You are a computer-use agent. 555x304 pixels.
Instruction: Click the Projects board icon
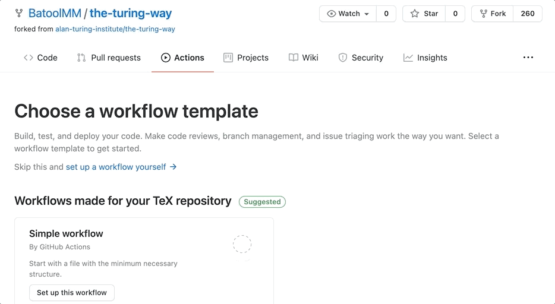point(228,58)
